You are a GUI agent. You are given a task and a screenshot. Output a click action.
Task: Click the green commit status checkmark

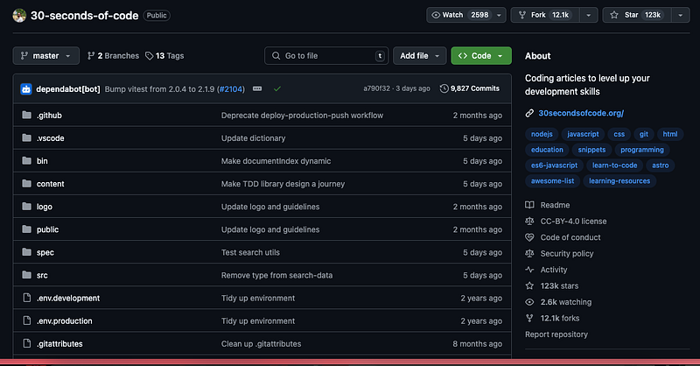click(x=277, y=89)
